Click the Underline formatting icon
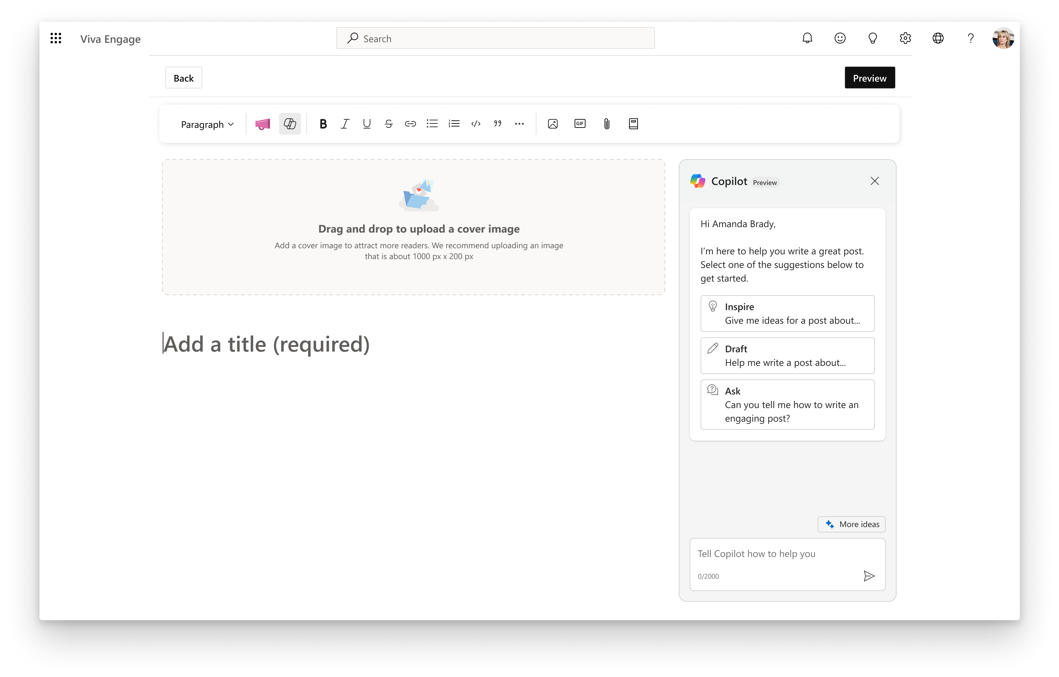This screenshot has width=1059, height=677. (x=367, y=123)
